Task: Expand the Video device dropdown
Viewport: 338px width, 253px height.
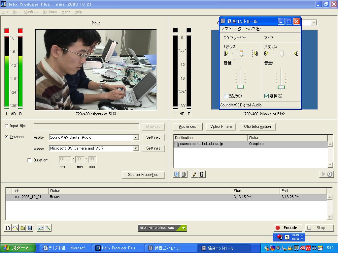Action: pos(136,148)
